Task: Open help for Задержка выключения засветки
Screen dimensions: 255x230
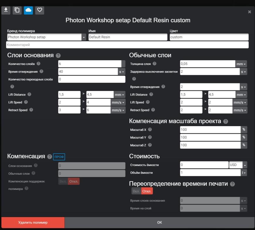Action: point(134,79)
